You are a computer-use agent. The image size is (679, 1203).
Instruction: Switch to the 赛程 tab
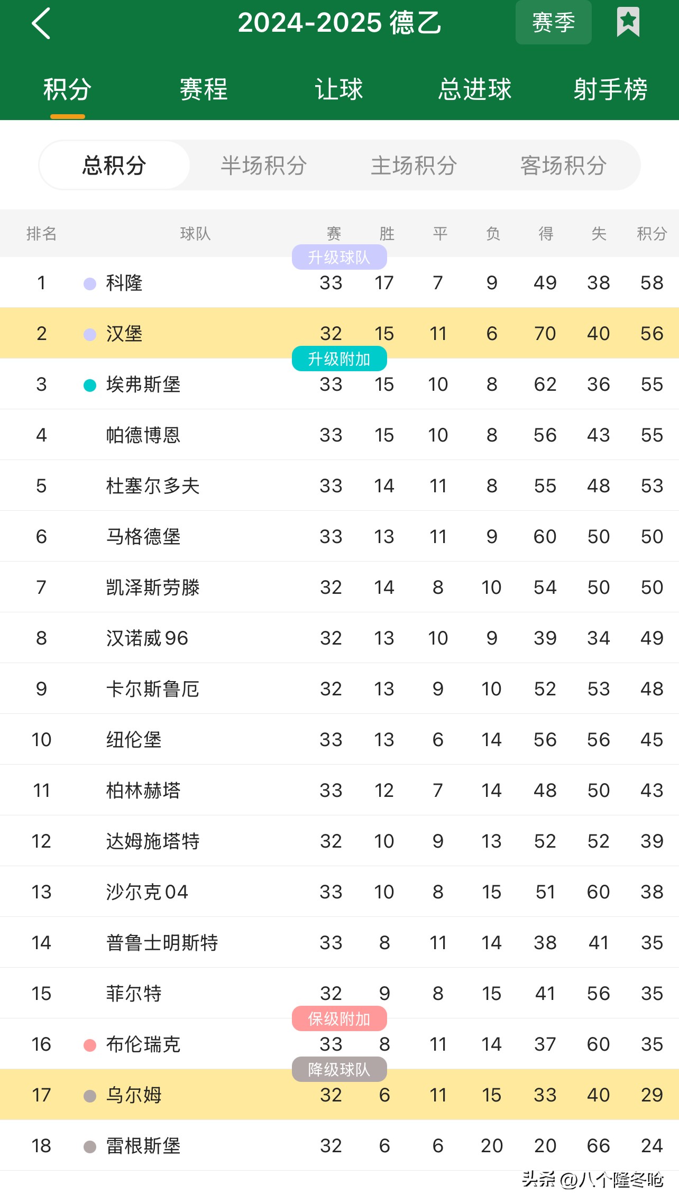pyautogui.click(x=204, y=89)
